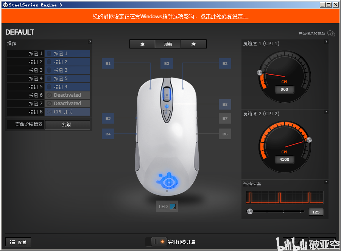
Task: Minimize the SteelSeries Engine window
Action: tap(323, 5)
